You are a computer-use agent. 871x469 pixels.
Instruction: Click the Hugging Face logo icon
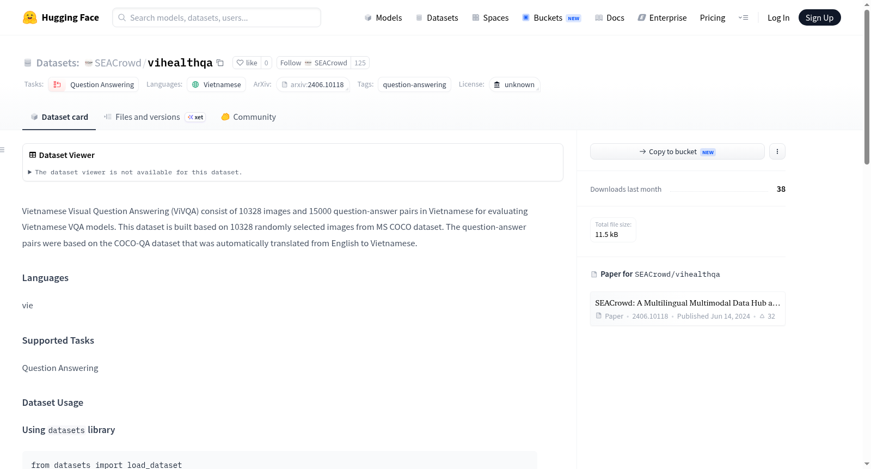(30, 17)
